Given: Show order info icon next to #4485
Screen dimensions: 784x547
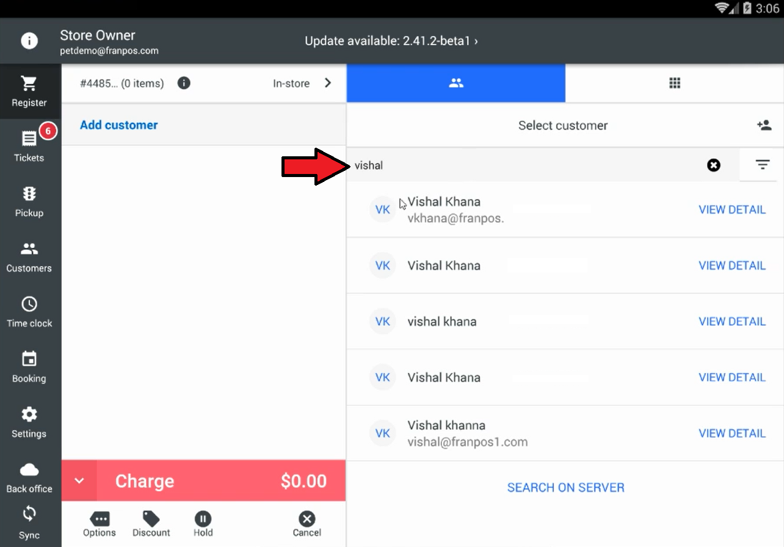Looking at the screenshot, I should tap(184, 83).
